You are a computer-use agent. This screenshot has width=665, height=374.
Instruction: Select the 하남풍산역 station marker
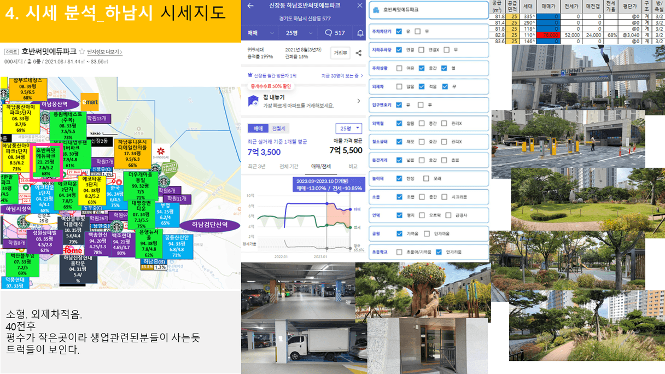coord(55,104)
